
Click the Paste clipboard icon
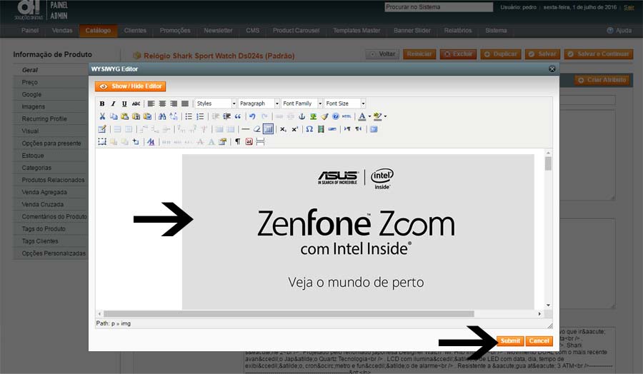coord(124,116)
